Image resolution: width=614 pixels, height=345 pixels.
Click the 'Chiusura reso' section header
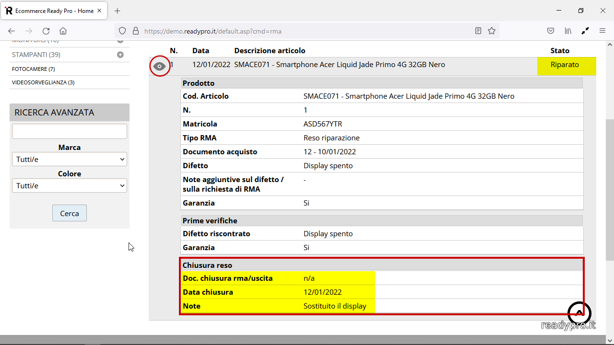pyautogui.click(x=382, y=264)
